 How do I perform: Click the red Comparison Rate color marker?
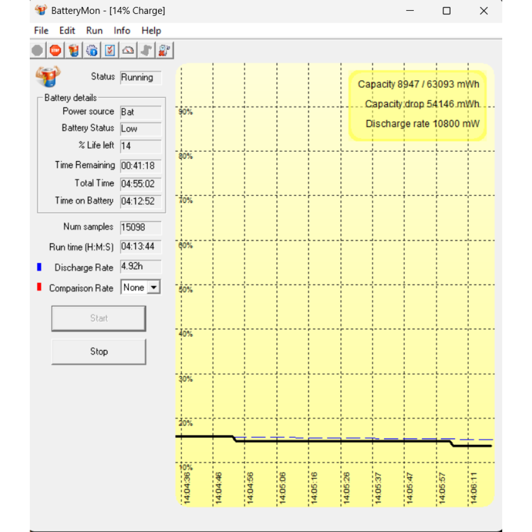[x=39, y=288]
